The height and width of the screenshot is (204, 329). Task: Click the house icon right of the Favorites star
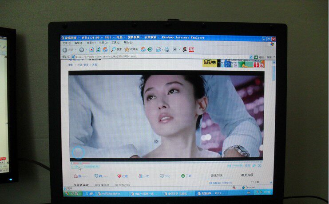(143, 49)
